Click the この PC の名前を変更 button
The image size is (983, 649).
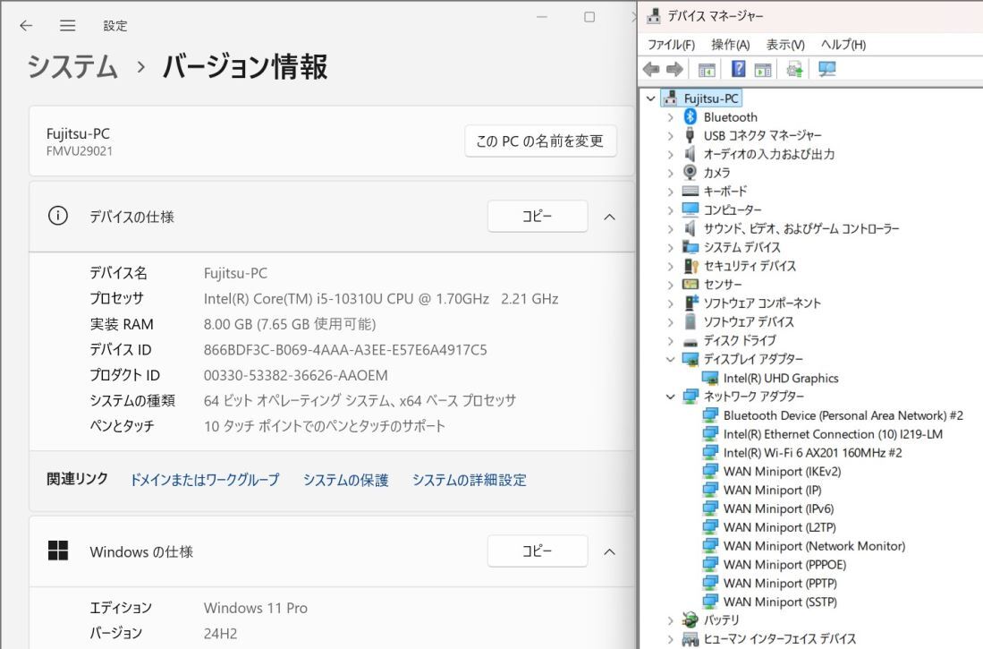coord(540,141)
